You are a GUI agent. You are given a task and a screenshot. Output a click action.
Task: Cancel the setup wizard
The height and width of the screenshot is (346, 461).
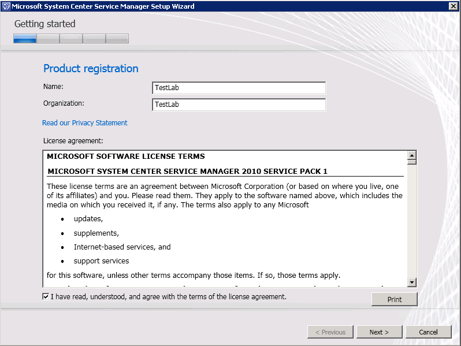click(429, 332)
